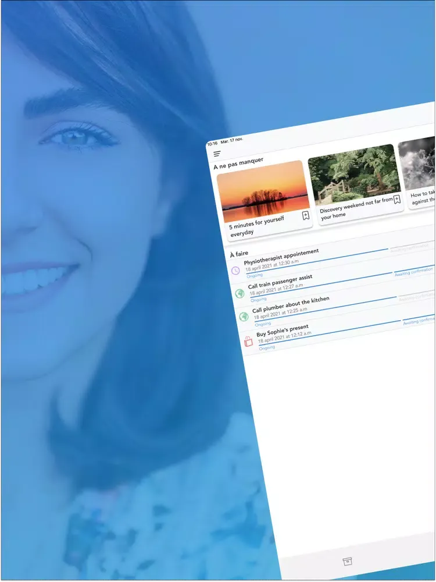
Task: Open the archive box icon in bottom bar
Action: pyautogui.click(x=347, y=561)
